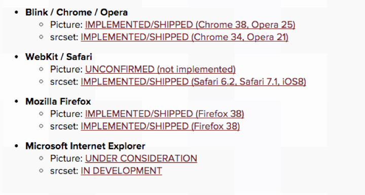Image resolution: width=365 pixels, height=195 pixels.
Task: Click the Picture label under Blink / Chrome / Opera
Action: [x=66, y=25]
